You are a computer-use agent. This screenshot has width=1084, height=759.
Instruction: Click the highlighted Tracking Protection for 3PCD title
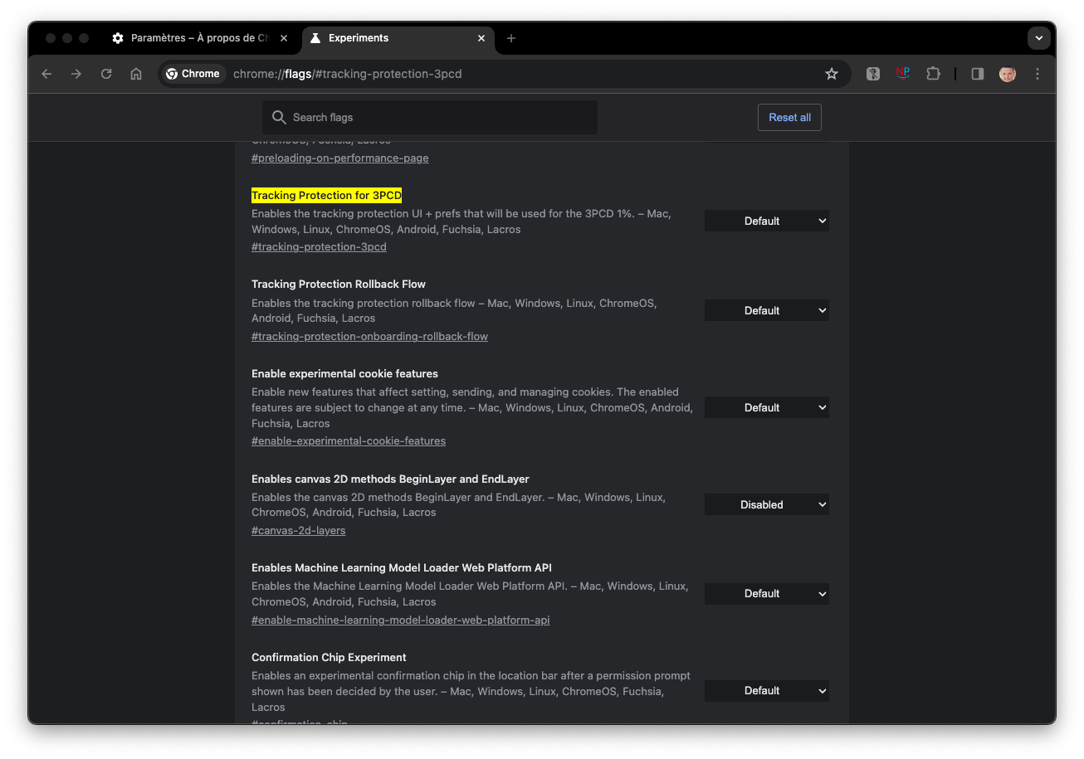click(x=326, y=196)
